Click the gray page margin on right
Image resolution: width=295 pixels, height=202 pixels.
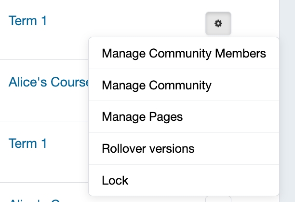(x=287, y=97)
